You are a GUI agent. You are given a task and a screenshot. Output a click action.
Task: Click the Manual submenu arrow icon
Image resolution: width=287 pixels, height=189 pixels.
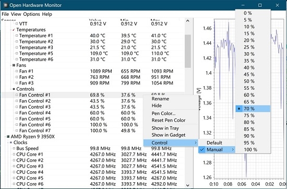(233, 150)
